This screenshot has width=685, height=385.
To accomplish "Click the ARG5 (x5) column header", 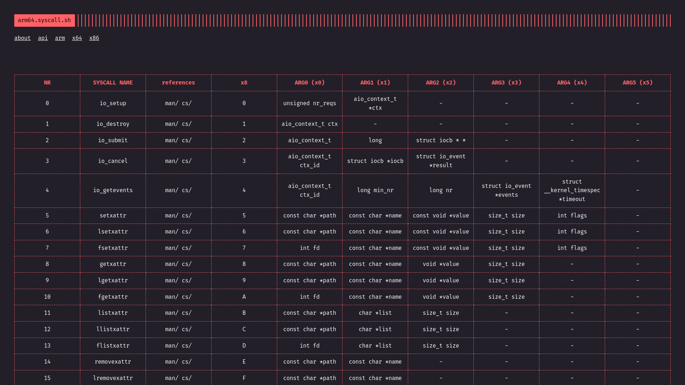I will (638, 83).
